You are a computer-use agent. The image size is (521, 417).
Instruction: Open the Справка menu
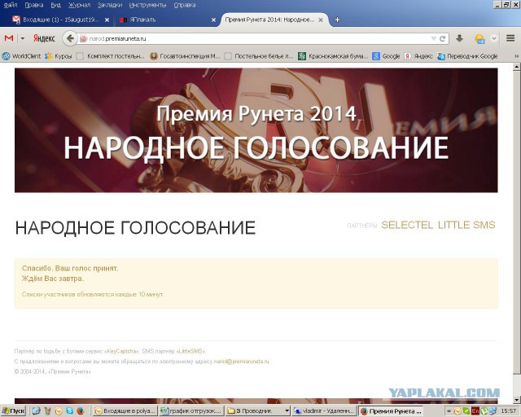pos(185,5)
